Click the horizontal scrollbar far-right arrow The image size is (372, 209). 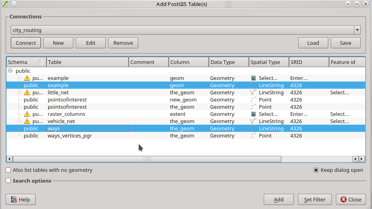[362, 159]
